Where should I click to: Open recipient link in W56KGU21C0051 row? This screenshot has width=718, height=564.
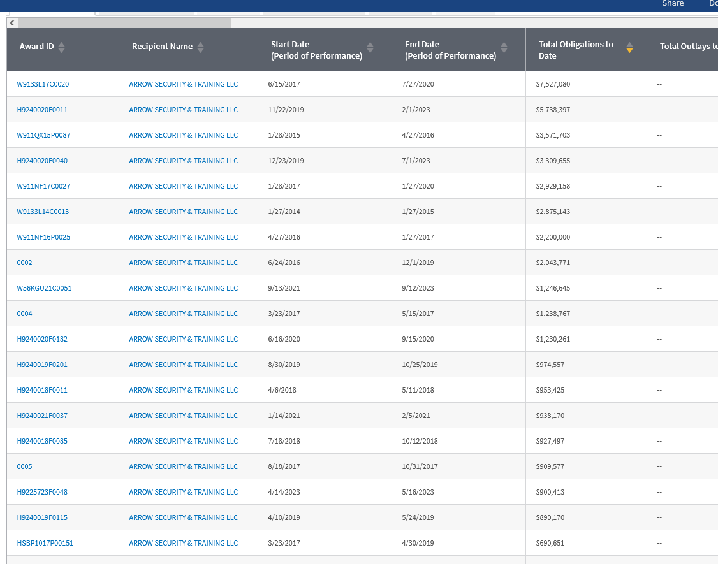tap(183, 289)
